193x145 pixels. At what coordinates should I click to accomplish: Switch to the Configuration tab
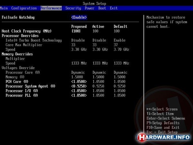[x=24, y=8]
